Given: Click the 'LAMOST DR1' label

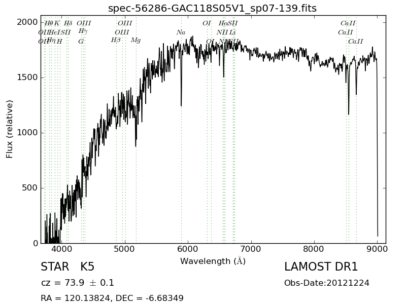Looking at the screenshot, I should pyautogui.click(x=321, y=267).
